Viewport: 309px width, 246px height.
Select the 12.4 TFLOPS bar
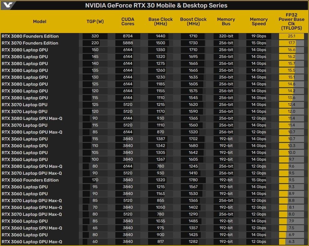[292, 105]
